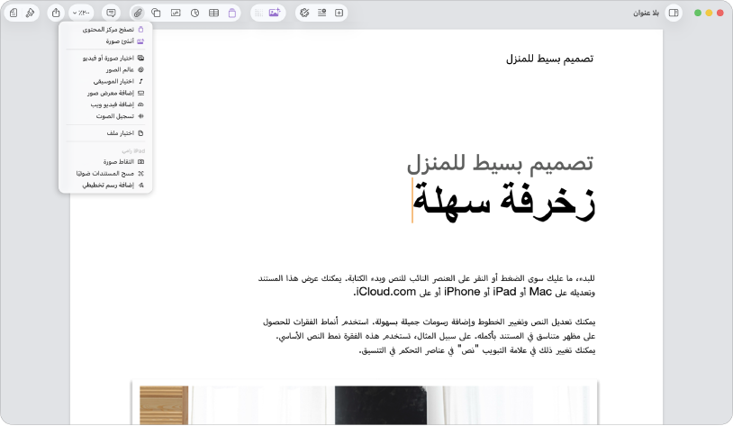Open the Format paintbrush panel
The height and width of the screenshot is (426, 733).
point(30,14)
